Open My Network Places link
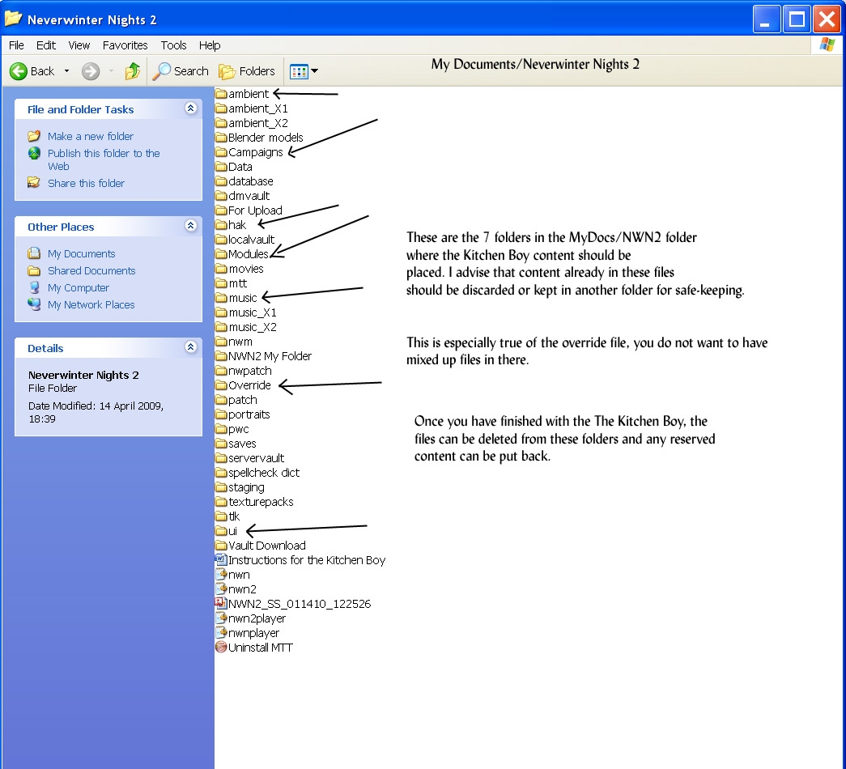846x769 pixels. 91,304
